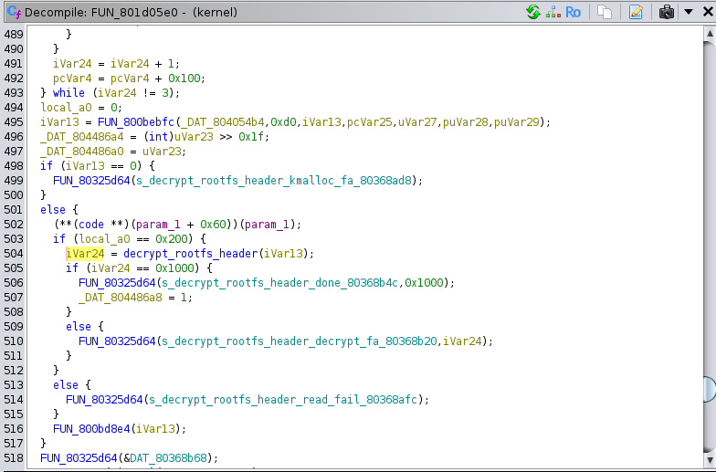The height and width of the screenshot is (472, 716).
Task: Open the control flow graph icon
Action: click(553, 13)
